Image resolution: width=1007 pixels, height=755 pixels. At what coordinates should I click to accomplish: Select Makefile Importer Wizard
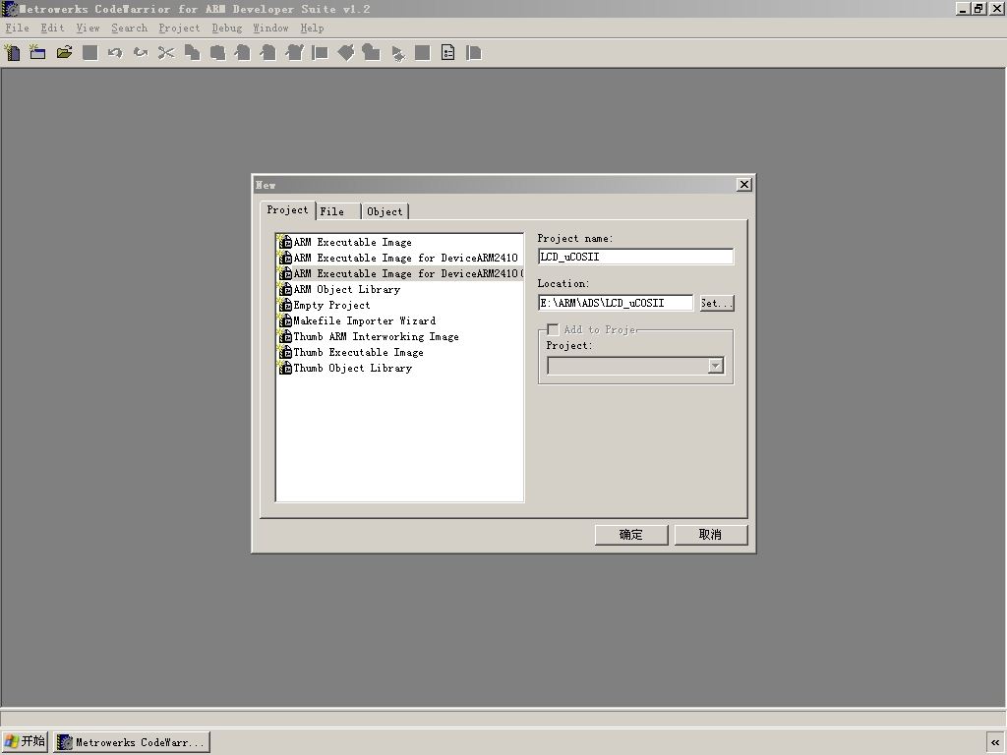click(x=399, y=320)
